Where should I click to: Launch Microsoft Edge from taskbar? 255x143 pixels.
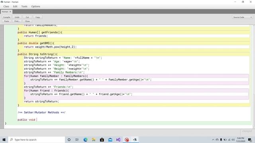point(85,139)
